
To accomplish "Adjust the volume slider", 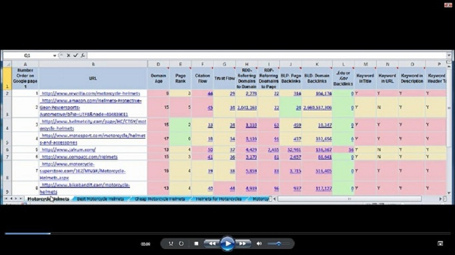I will pos(278,243).
